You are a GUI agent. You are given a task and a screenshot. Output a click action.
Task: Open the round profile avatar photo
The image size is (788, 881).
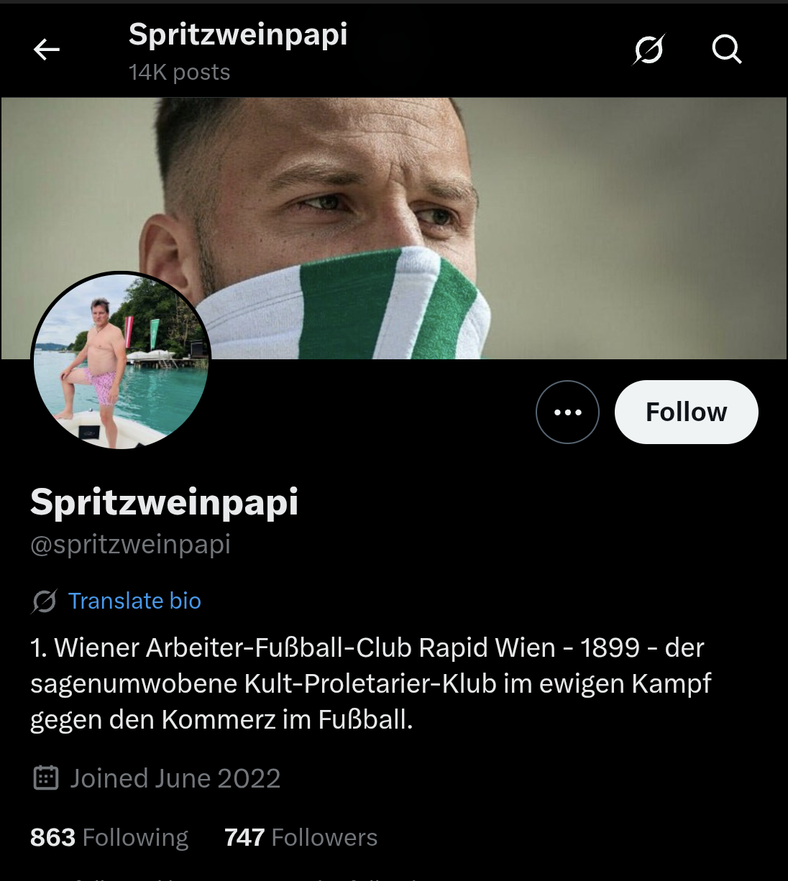pos(121,361)
